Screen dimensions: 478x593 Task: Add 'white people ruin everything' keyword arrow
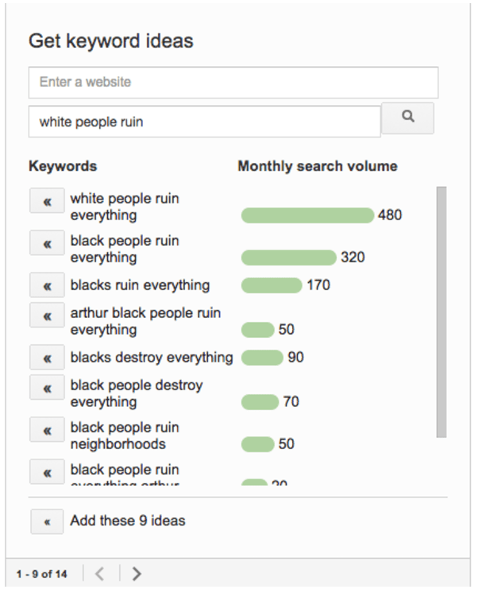[47, 201]
